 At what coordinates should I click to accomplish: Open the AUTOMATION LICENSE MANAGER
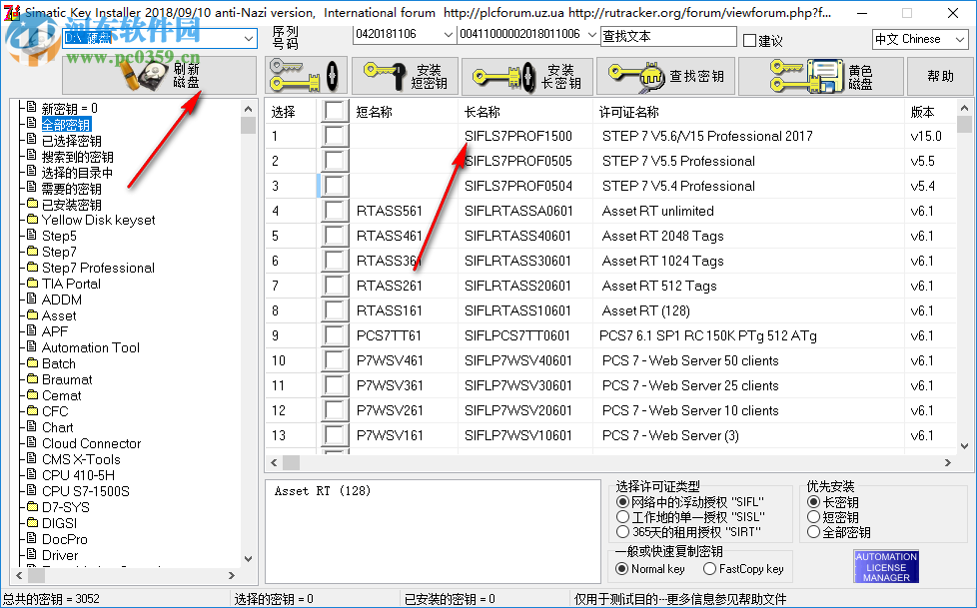pyautogui.click(x=884, y=566)
